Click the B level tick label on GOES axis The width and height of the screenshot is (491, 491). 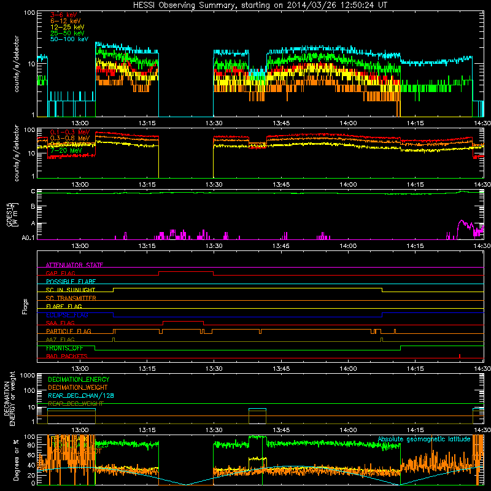pyautogui.click(x=33, y=206)
